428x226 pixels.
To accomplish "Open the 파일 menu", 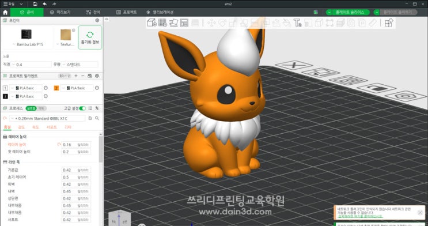I will point(9,4).
